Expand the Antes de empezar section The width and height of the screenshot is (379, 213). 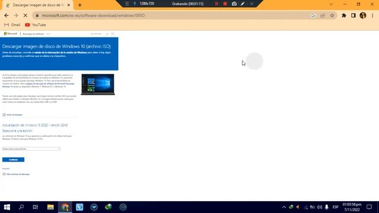[12, 115]
